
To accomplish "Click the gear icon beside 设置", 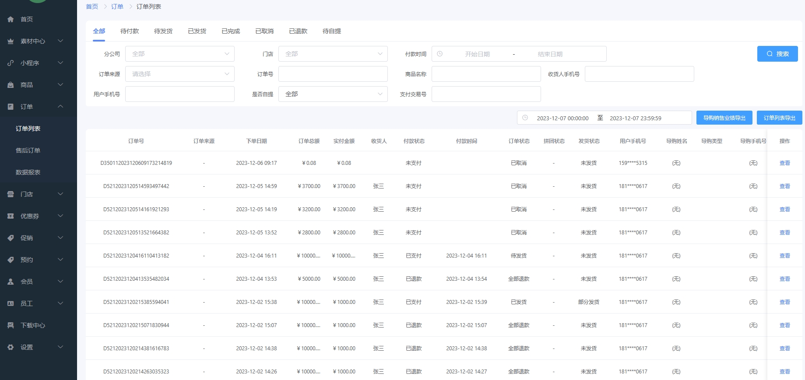I will (x=11, y=347).
